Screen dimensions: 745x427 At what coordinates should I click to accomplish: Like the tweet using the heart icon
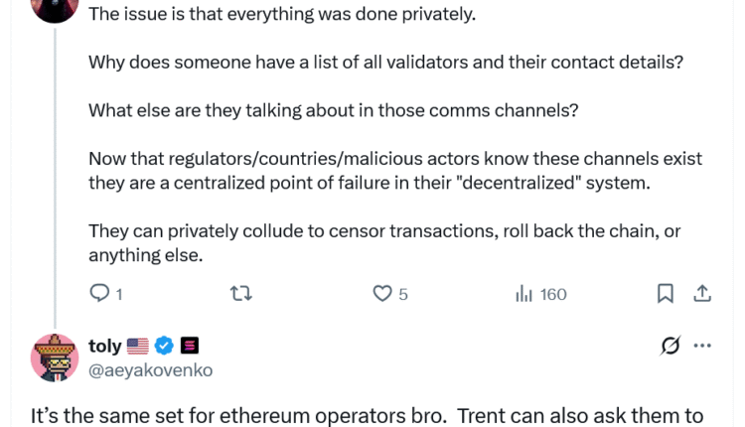point(382,293)
